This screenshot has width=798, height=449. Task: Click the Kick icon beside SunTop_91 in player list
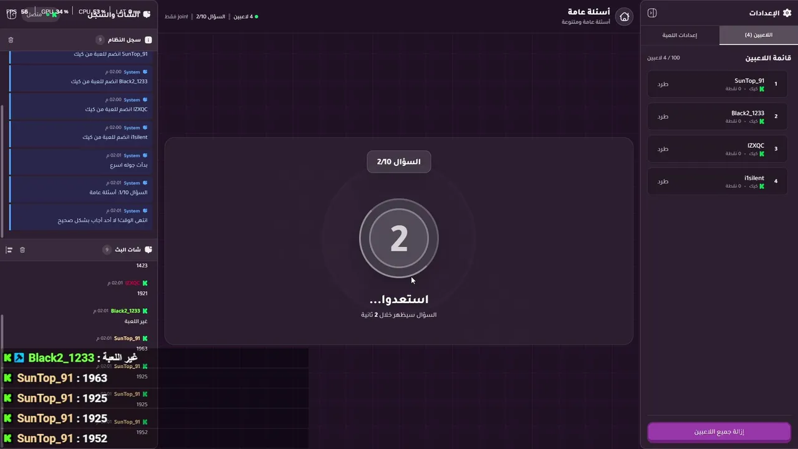762,89
